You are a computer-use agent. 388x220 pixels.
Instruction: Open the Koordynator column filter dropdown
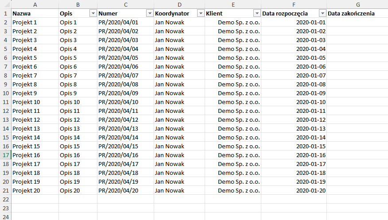[x=201, y=14]
